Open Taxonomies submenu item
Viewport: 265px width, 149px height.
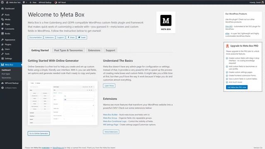6,78
